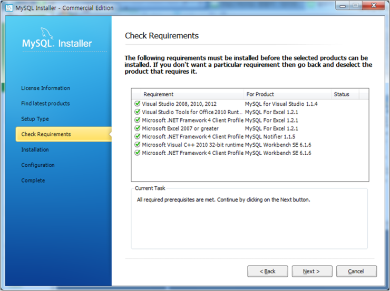Click the MySQL Installer title bar icon
Viewport: 390px width, 291px height.
9,8
